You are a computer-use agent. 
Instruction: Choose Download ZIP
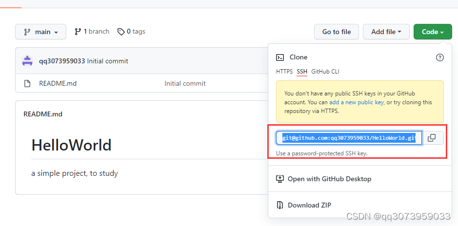pyautogui.click(x=310, y=205)
